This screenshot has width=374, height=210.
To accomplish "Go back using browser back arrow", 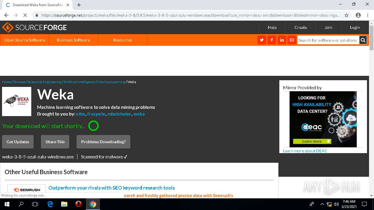I will tap(6, 15).
